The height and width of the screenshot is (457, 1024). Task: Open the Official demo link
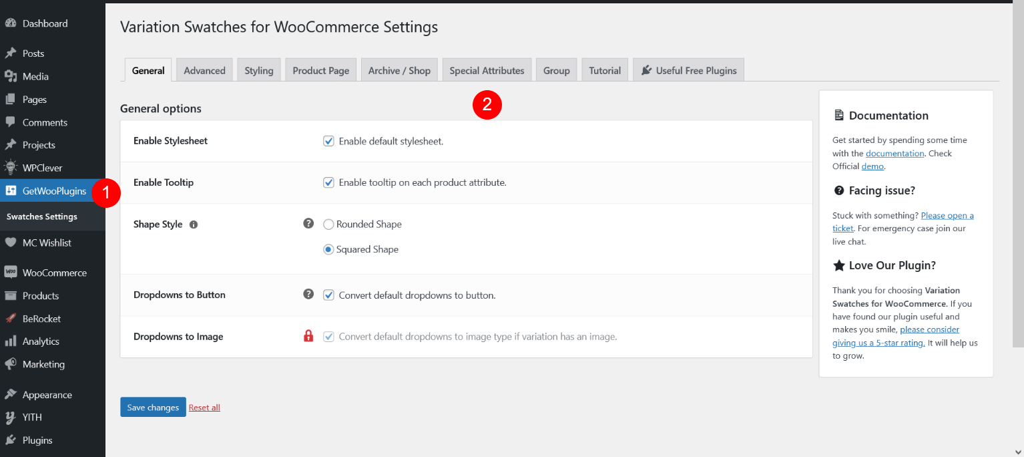click(872, 166)
